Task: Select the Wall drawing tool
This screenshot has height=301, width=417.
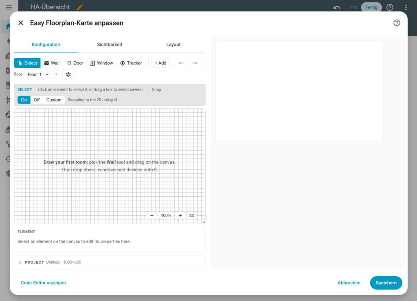Action: (x=52, y=63)
